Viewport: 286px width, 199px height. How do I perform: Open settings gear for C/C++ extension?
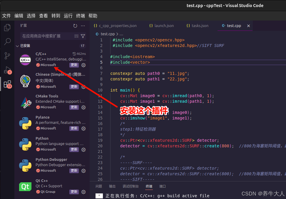(x=83, y=65)
